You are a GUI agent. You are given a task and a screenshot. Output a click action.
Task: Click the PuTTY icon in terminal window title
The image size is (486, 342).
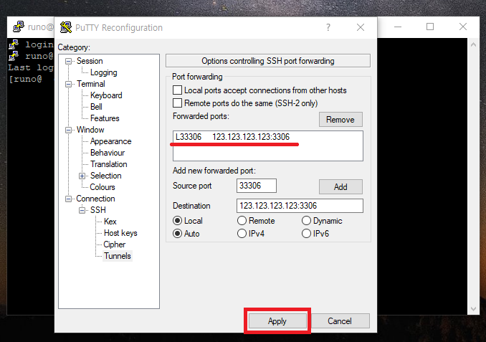pos(19,27)
